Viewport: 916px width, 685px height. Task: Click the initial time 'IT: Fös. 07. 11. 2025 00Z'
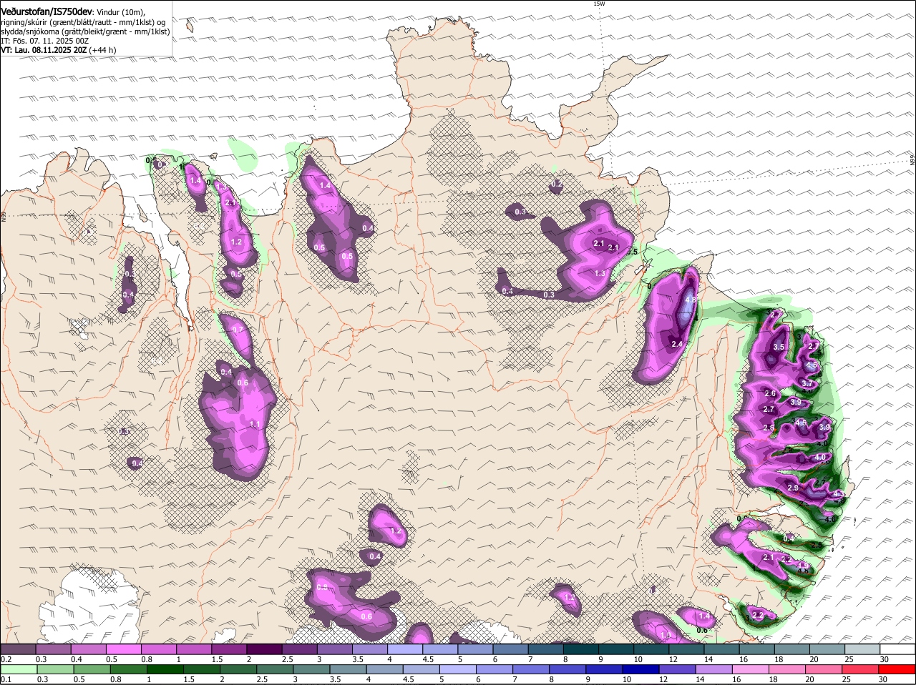(x=44, y=41)
